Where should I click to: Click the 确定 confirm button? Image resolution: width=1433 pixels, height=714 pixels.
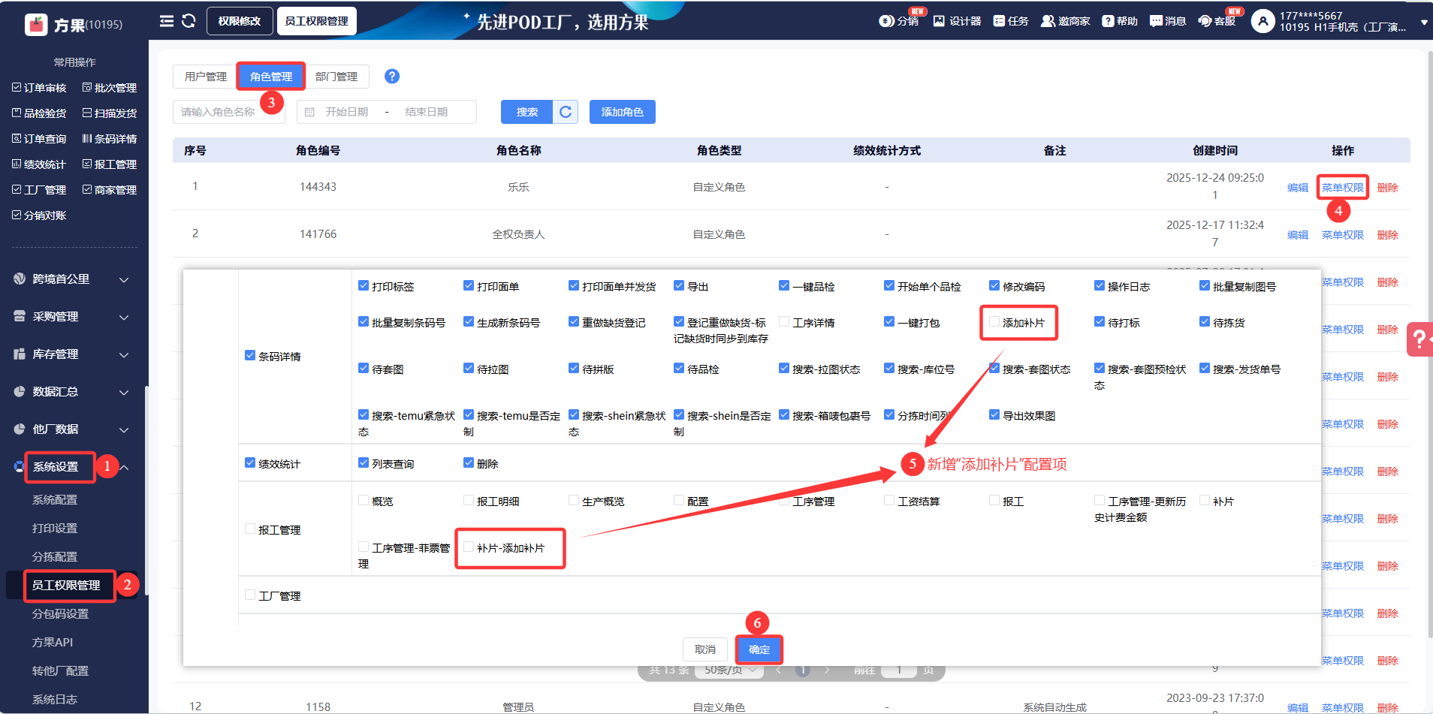(759, 649)
